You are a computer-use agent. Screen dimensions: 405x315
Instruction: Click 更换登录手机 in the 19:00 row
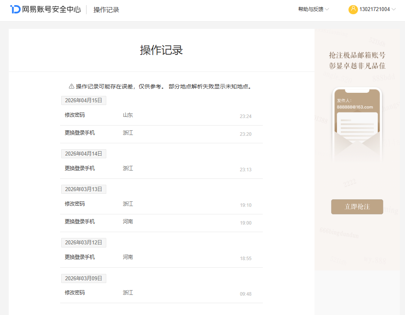tap(80, 221)
